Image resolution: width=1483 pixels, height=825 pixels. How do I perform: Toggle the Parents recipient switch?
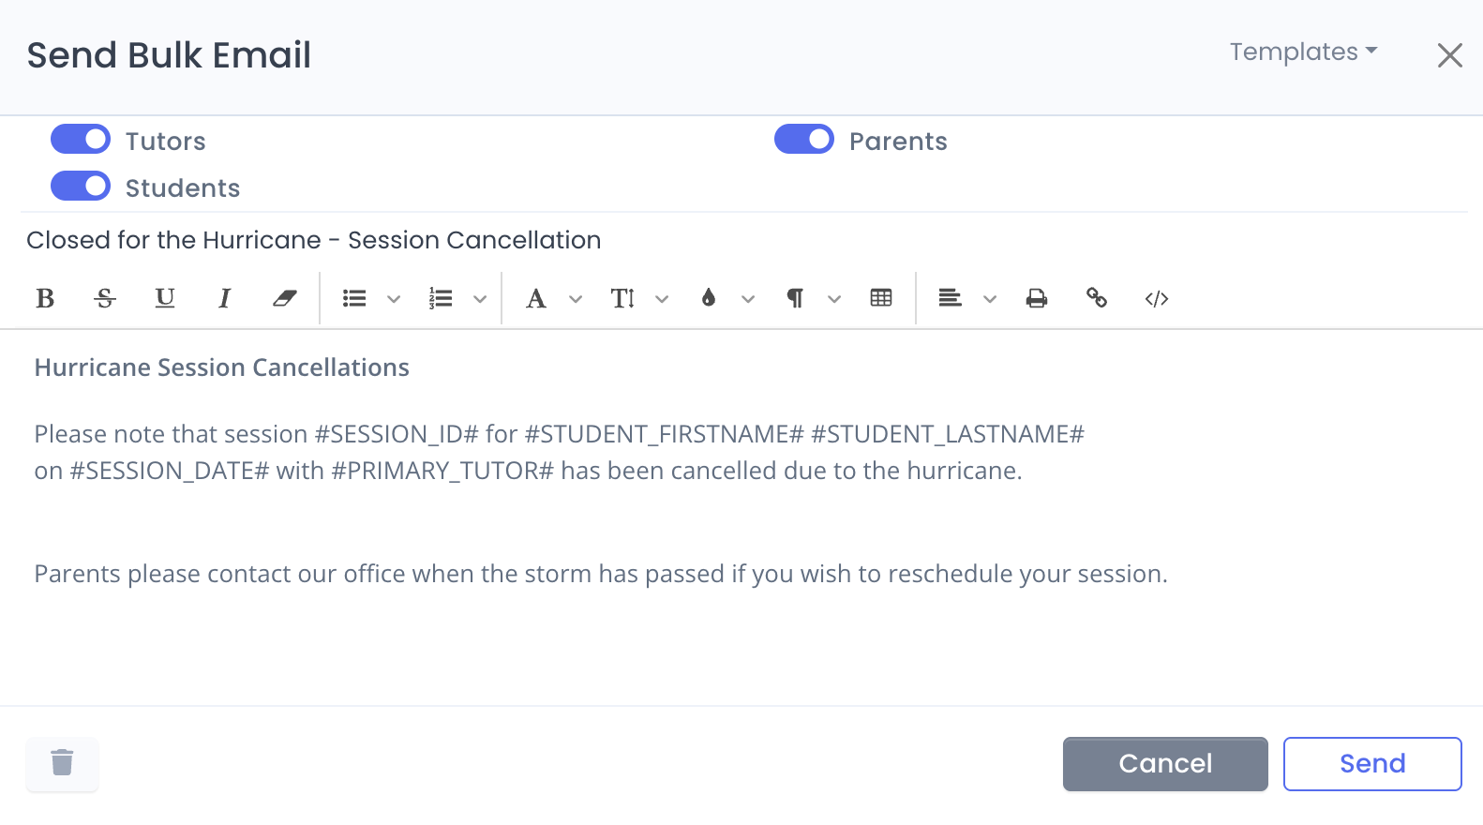point(804,140)
